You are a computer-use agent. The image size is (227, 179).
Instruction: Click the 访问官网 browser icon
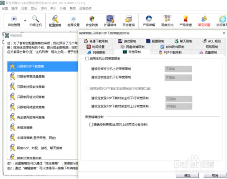coord(222,19)
